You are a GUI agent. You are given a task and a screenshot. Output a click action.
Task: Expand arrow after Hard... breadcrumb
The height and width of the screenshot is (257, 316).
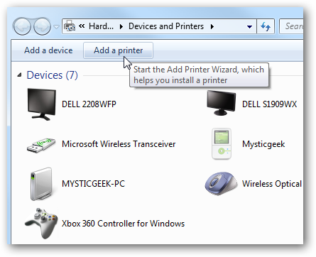[121, 26]
